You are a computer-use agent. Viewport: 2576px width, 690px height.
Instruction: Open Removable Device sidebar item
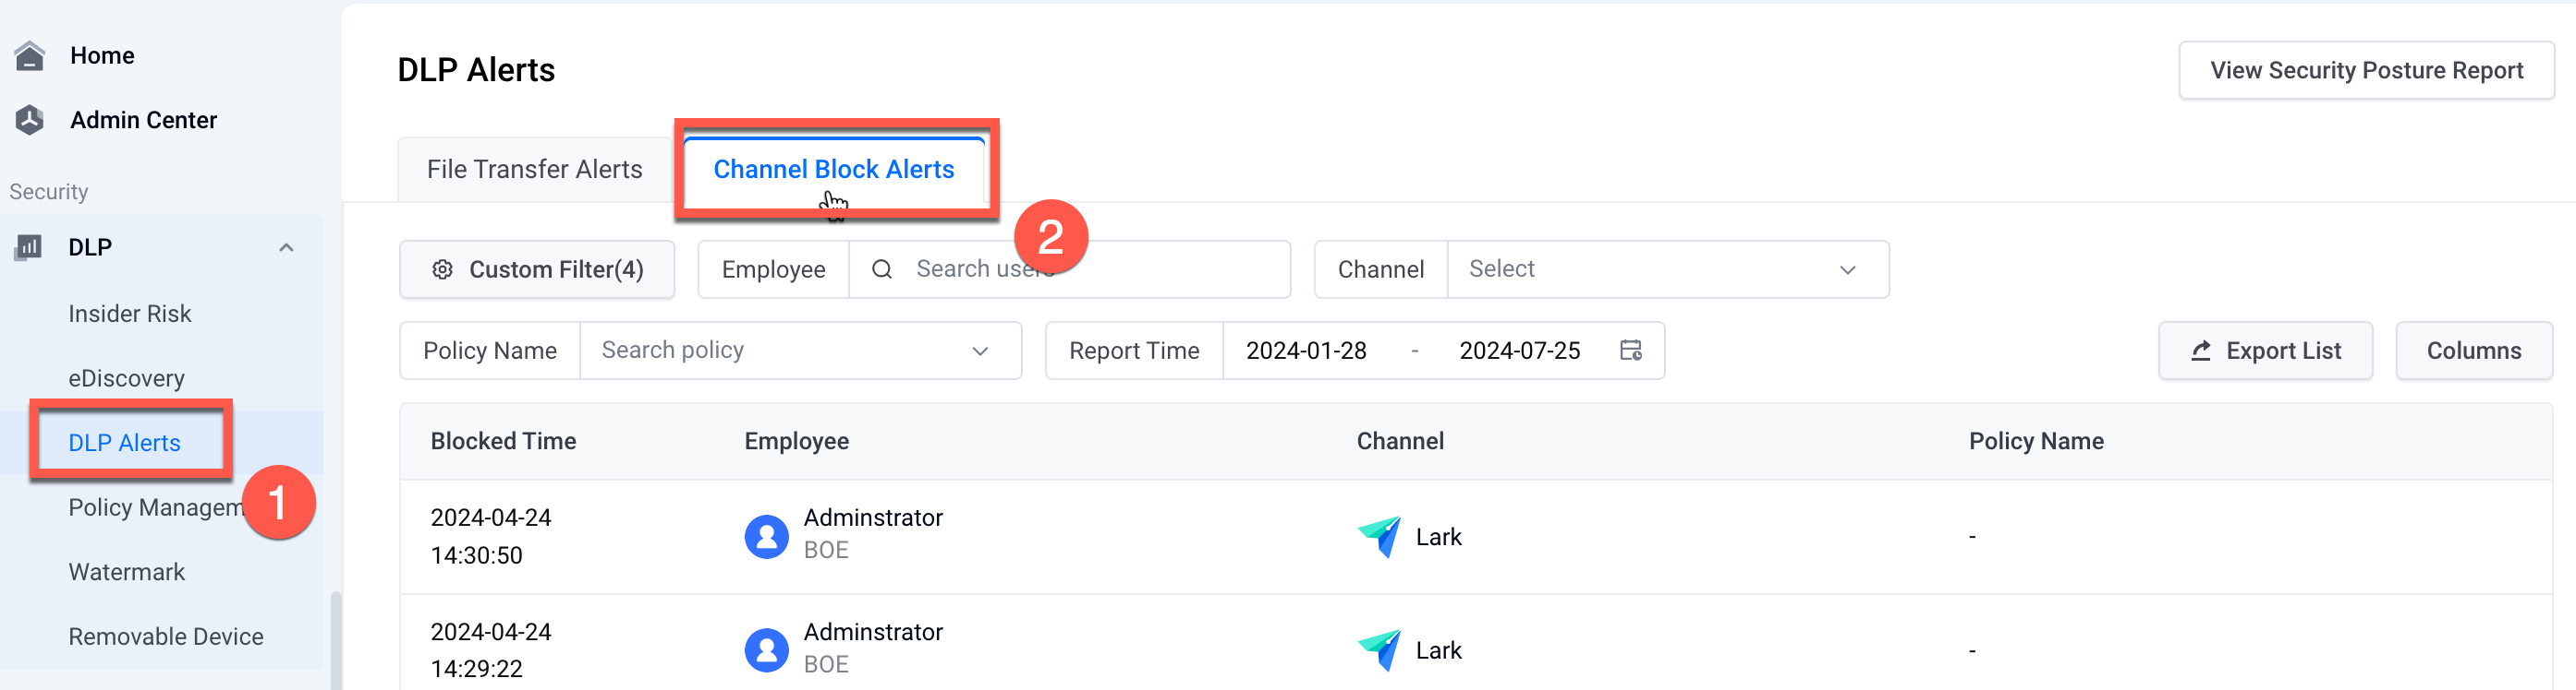(166, 637)
